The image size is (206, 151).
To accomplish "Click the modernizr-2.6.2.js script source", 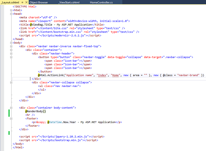I will (62, 35).
